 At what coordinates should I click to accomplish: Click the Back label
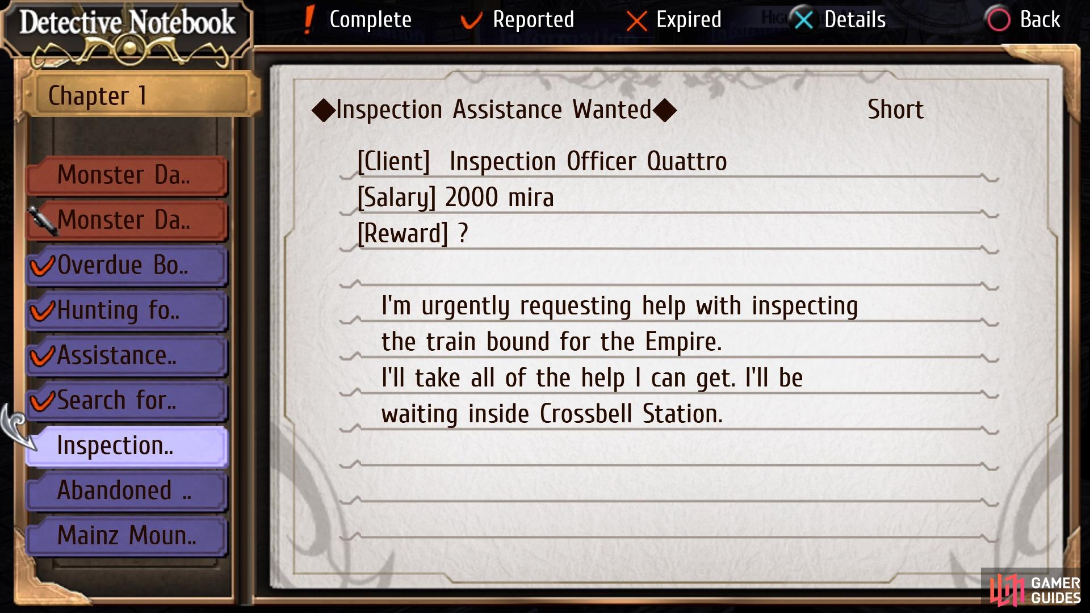coord(1040,20)
